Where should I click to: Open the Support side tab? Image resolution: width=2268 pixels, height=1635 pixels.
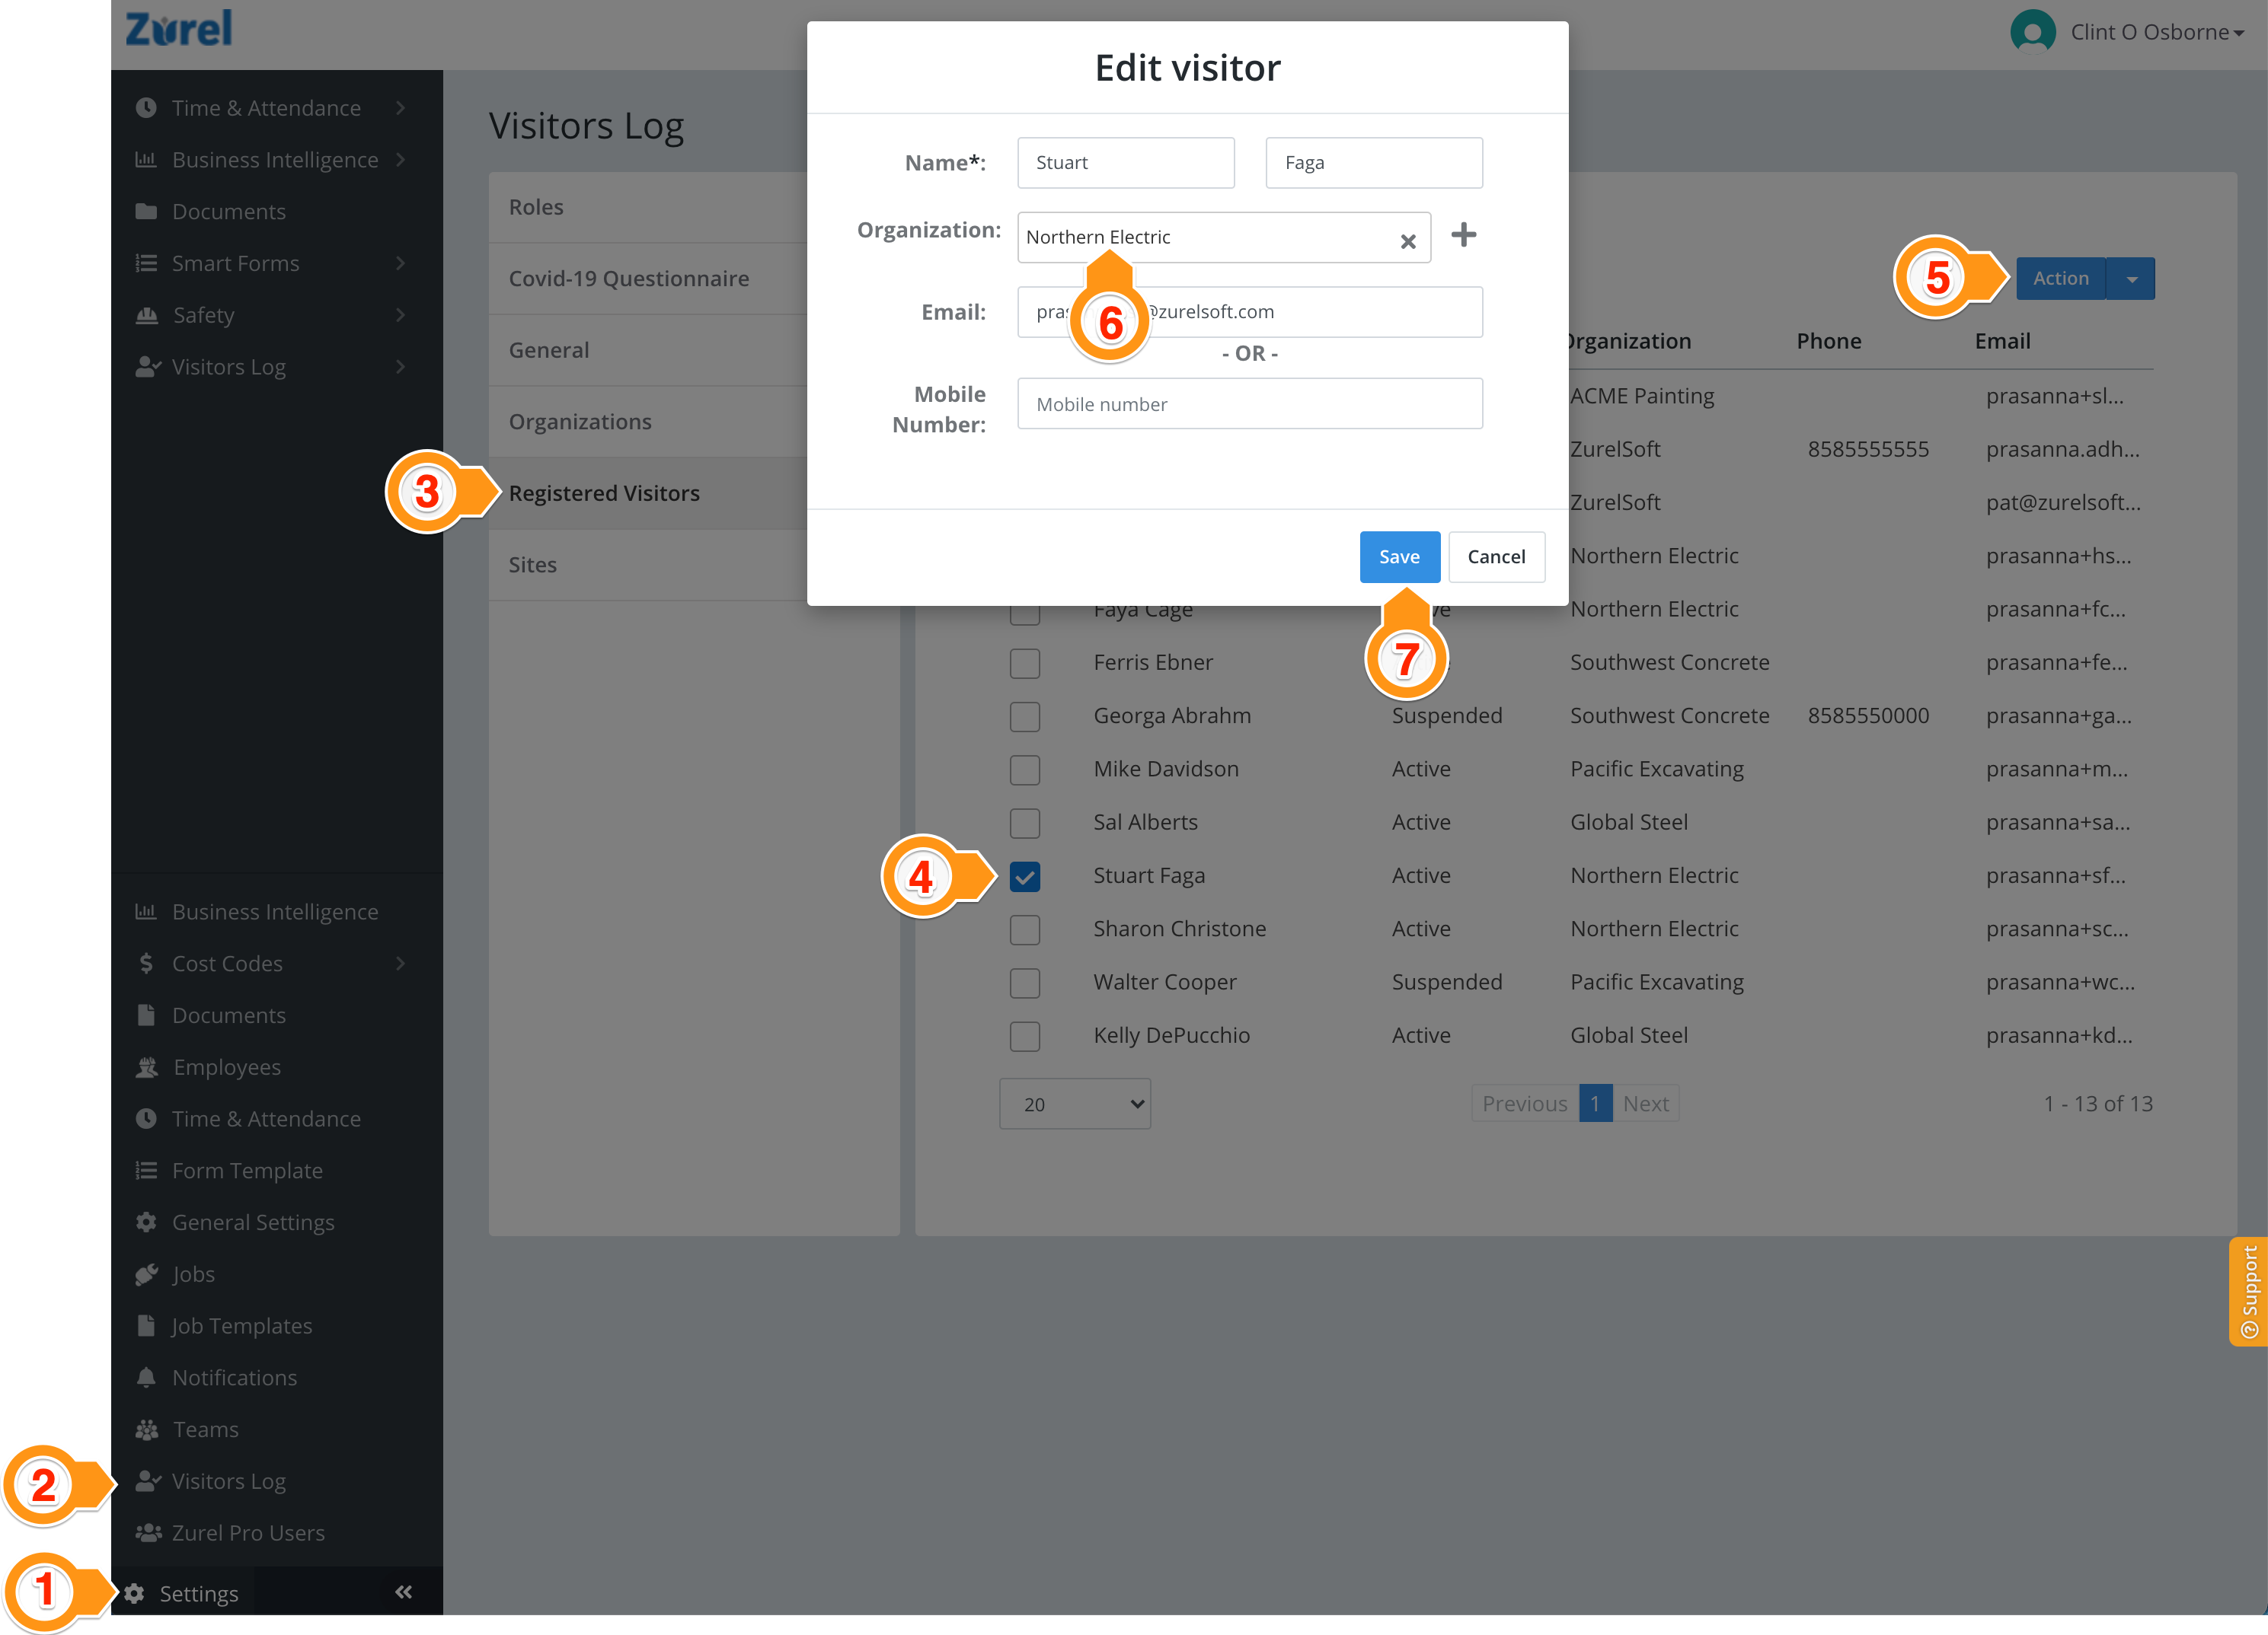(x=2248, y=1291)
